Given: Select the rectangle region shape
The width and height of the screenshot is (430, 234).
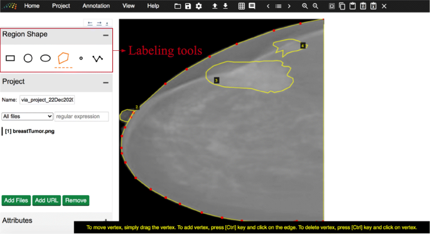Looking at the screenshot, I should [x=10, y=58].
